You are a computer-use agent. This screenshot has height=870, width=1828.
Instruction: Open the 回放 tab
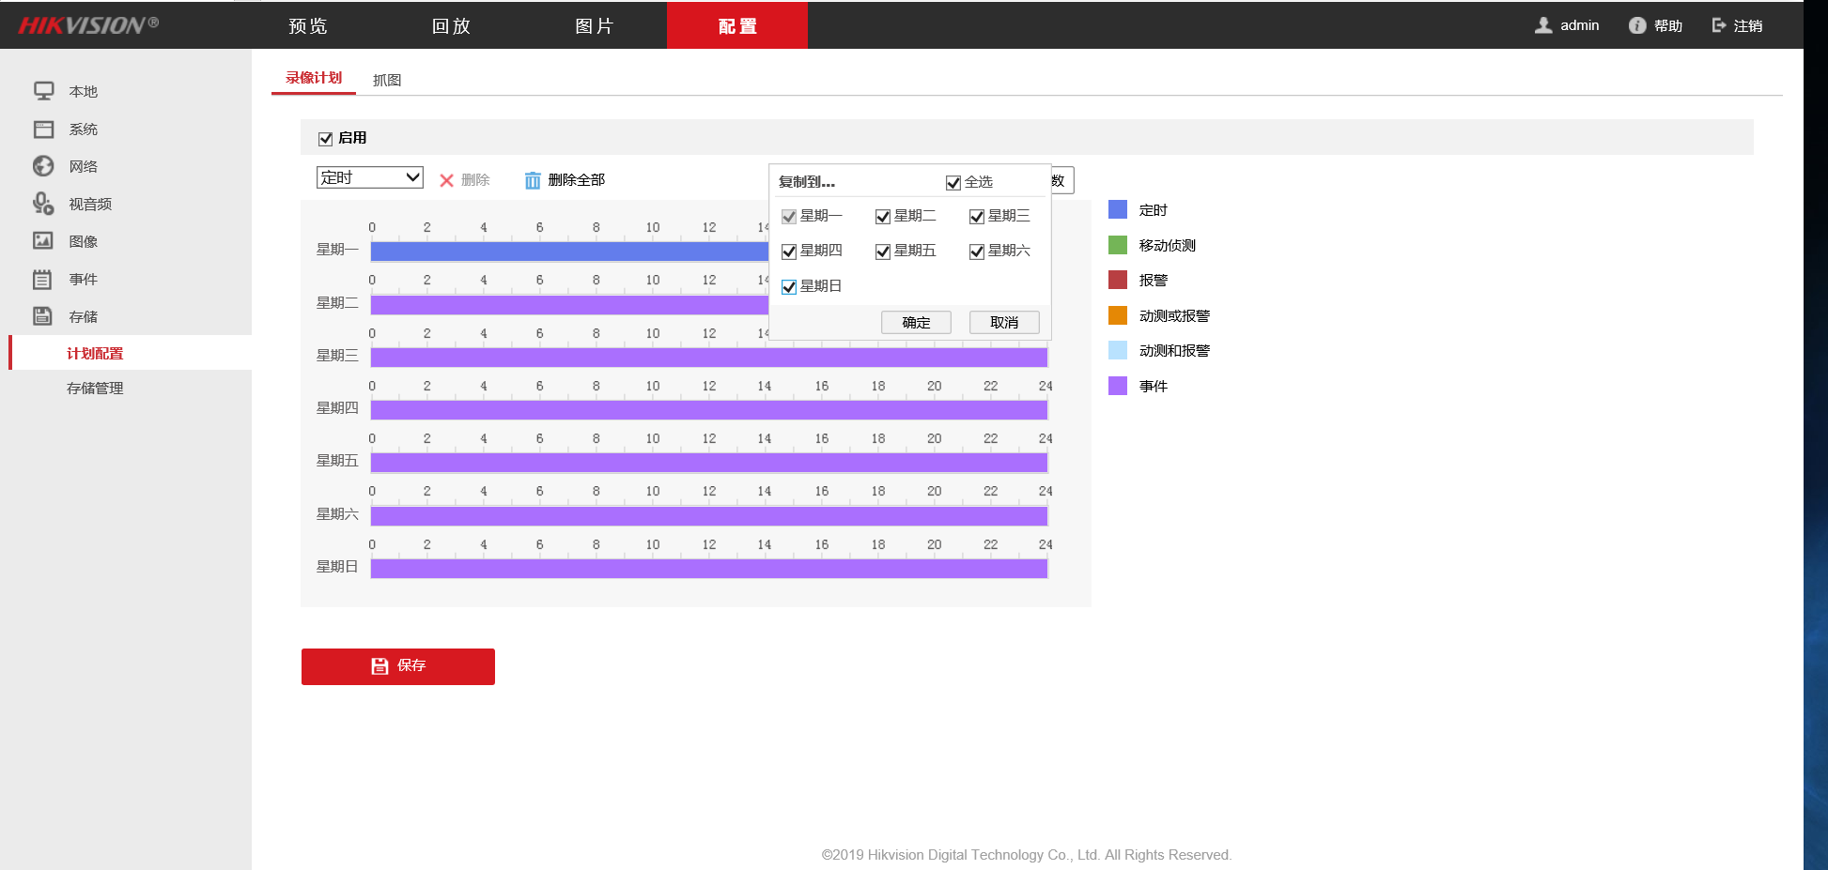pos(451,25)
